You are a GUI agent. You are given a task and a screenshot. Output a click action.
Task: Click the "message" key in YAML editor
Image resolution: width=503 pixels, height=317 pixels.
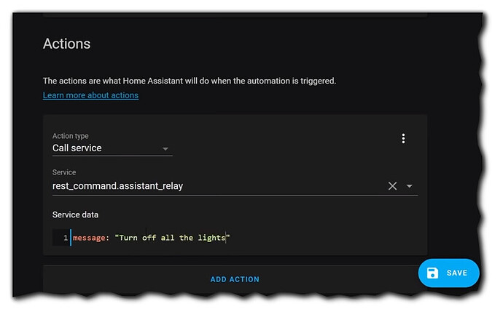[x=90, y=238]
